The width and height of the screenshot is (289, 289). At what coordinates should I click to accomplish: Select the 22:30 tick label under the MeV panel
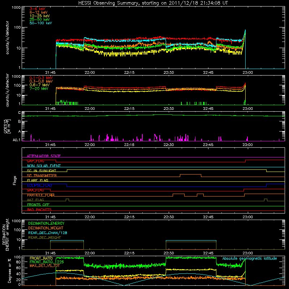pos(169,109)
